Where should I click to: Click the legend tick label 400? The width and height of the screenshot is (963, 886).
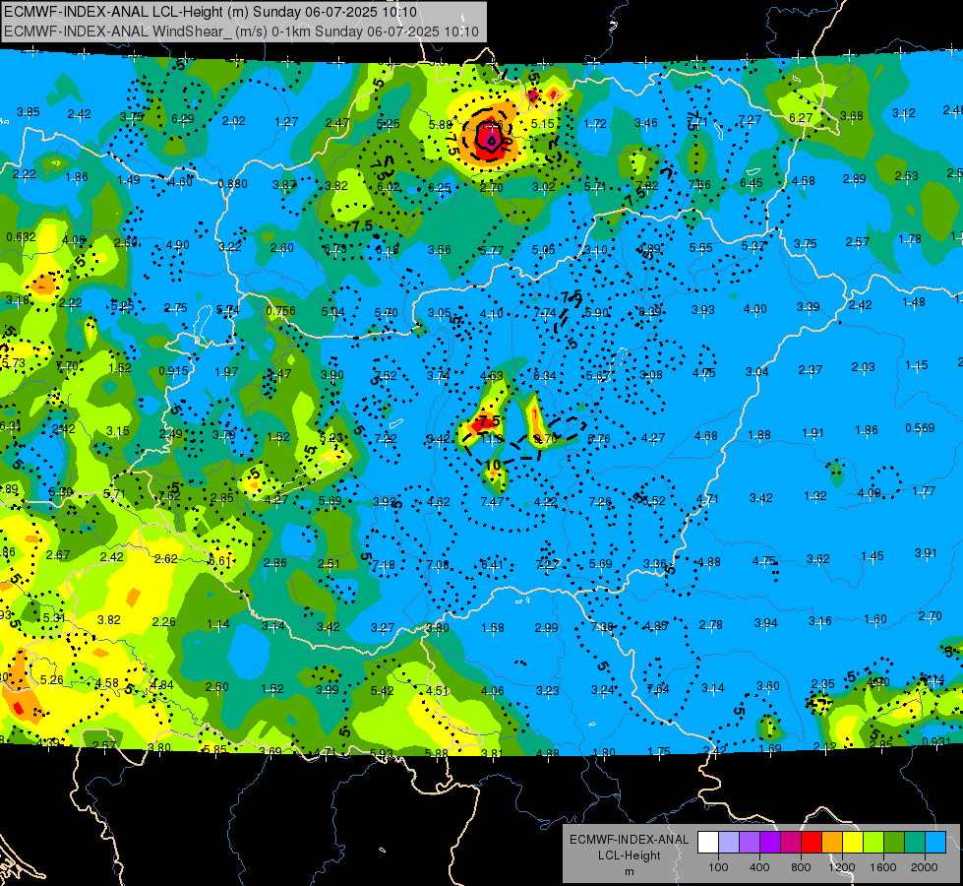[759, 867]
